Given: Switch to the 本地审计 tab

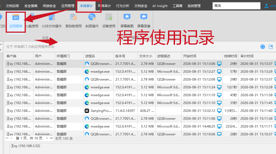Looking at the screenshot, I should pos(86,6).
